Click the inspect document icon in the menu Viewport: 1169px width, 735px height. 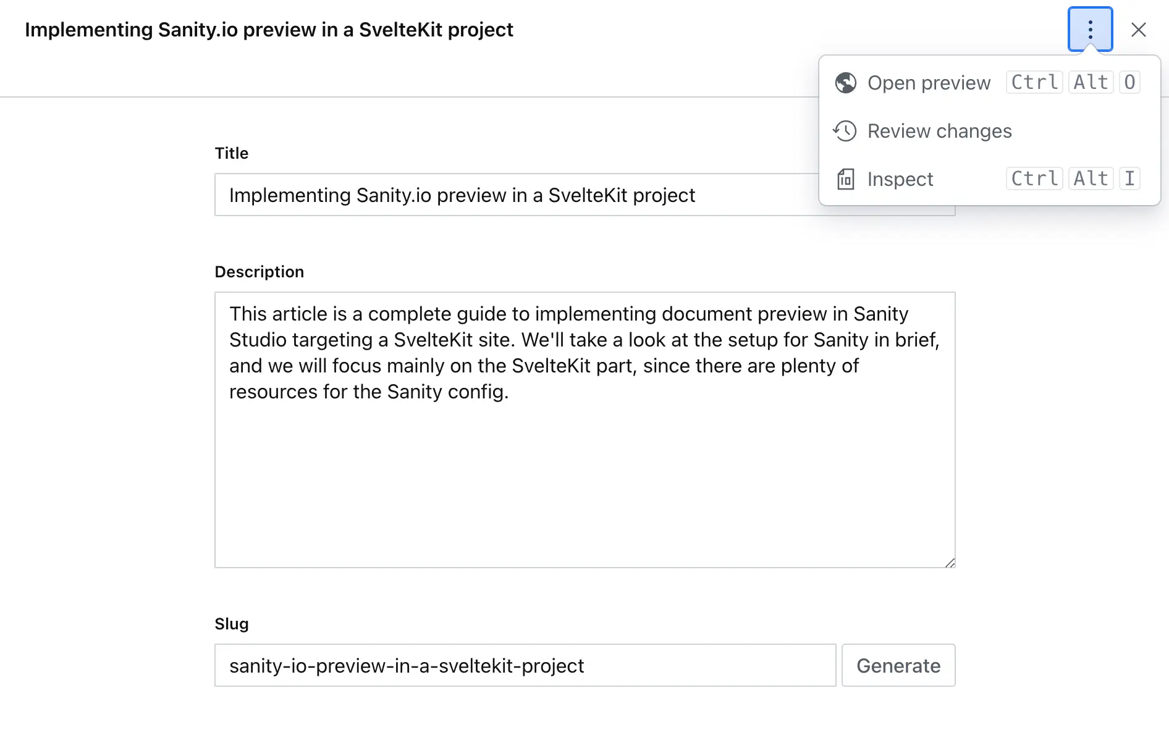point(845,179)
